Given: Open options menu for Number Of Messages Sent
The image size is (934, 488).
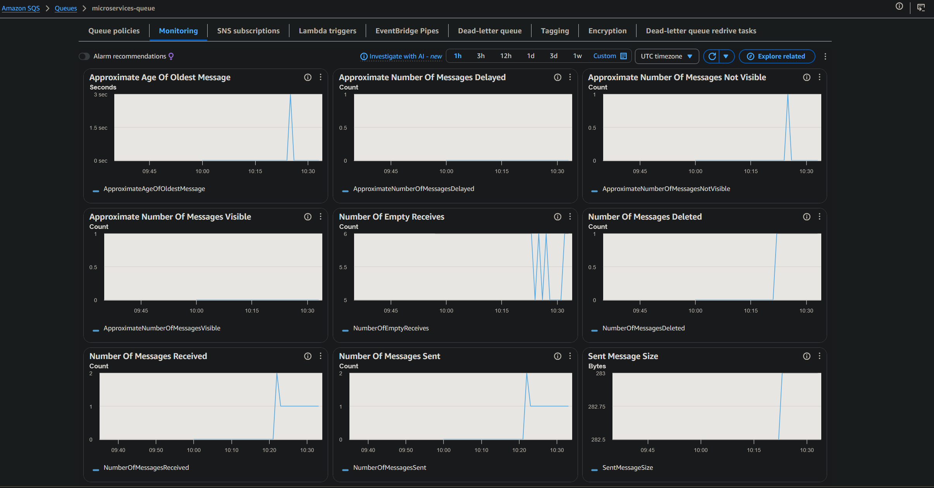Looking at the screenshot, I should pos(570,356).
